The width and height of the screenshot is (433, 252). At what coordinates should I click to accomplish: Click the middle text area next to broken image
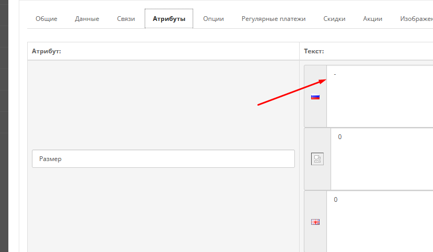382,159
